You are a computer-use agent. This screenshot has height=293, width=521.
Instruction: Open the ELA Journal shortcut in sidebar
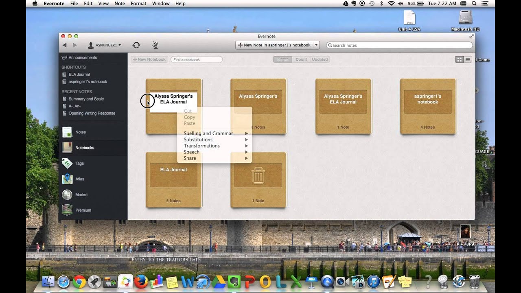(79, 74)
